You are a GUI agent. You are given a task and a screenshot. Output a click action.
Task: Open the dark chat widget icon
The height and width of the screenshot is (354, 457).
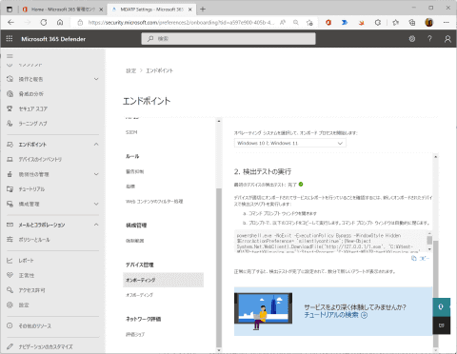click(x=441, y=325)
